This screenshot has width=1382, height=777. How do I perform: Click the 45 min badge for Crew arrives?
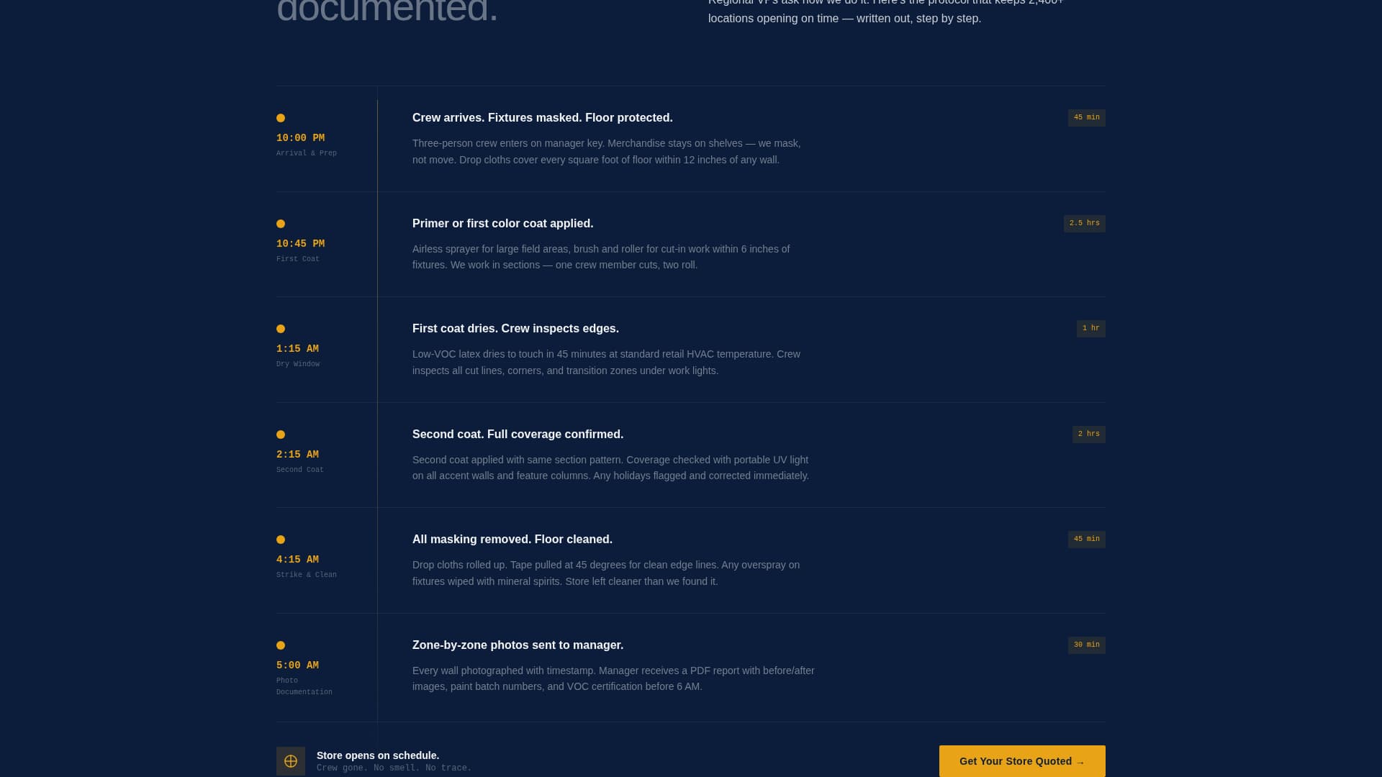coord(1087,117)
